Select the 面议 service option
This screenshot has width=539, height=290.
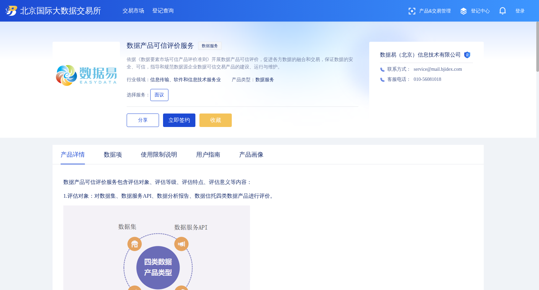[159, 95]
